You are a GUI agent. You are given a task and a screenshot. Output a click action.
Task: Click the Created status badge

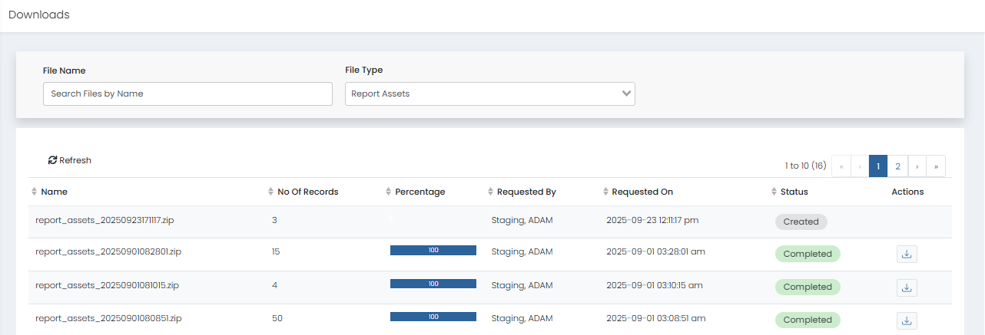coord(801,222)
